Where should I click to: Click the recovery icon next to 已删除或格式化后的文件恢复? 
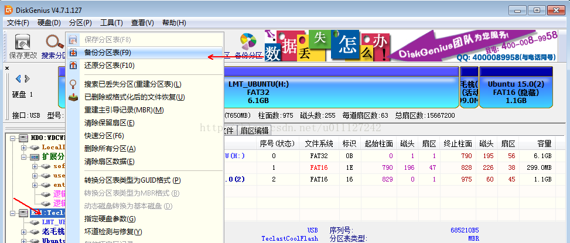(x=73, y=97)
